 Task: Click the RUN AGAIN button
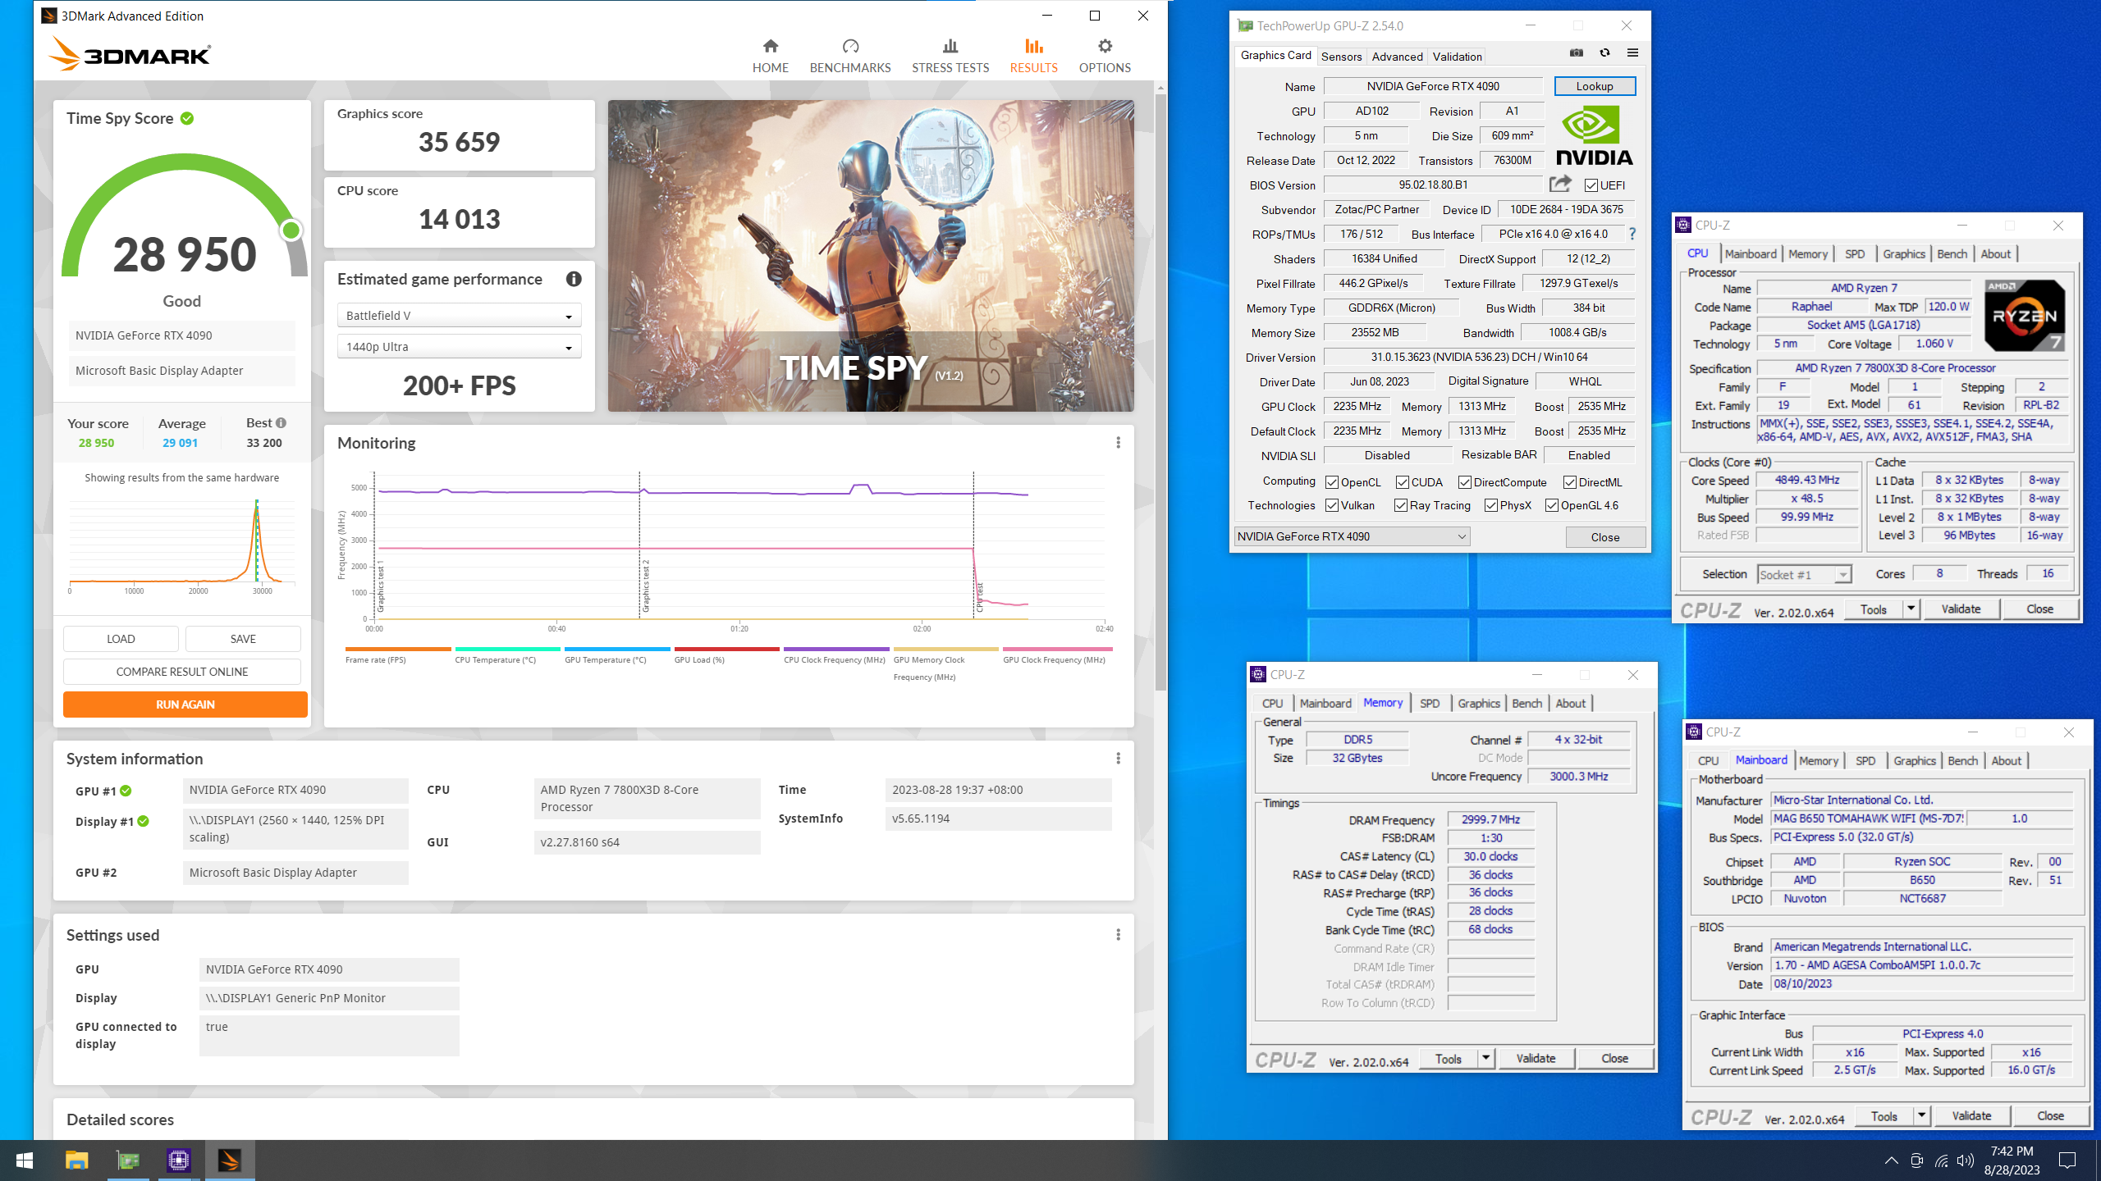pos(185,704)
